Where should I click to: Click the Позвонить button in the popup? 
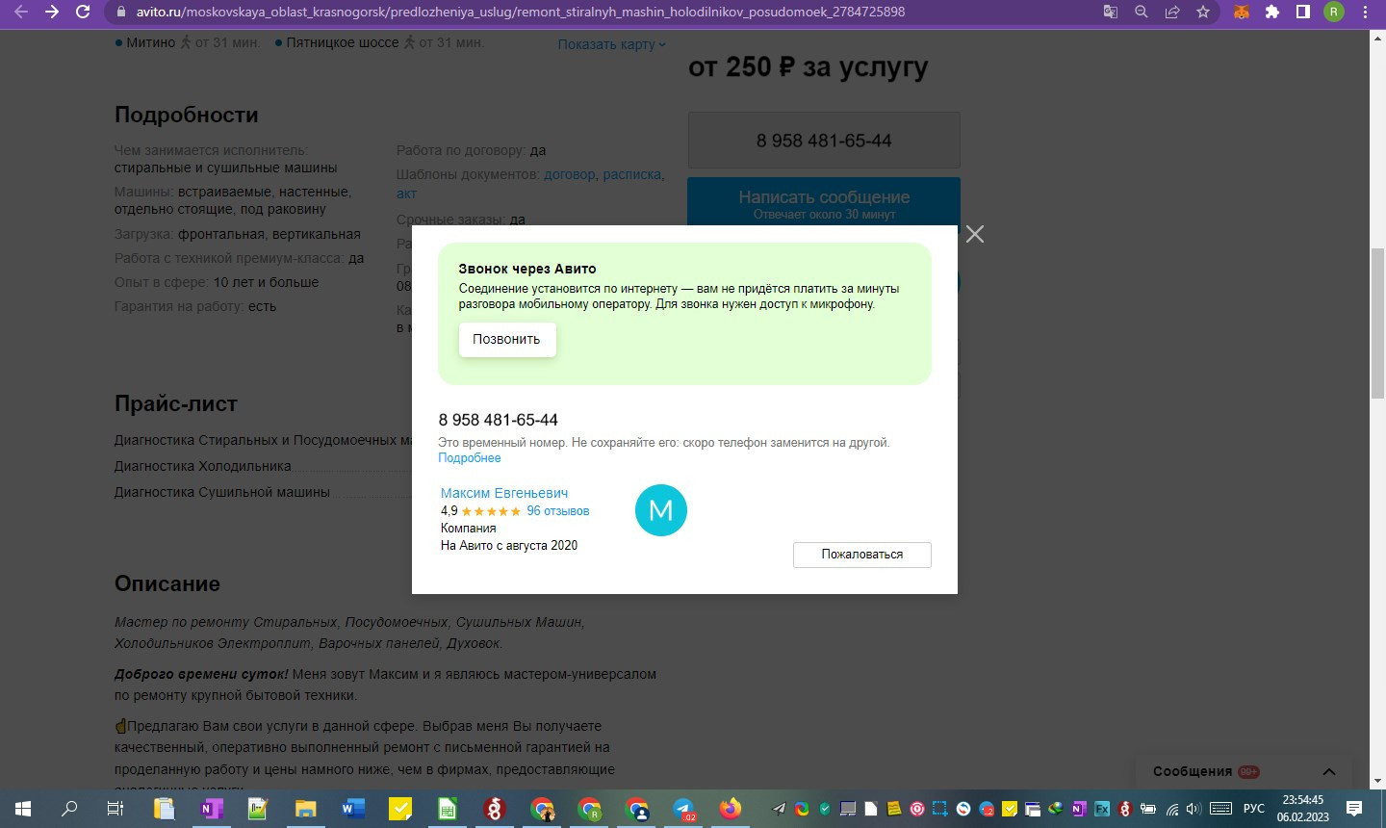point(507,339)
